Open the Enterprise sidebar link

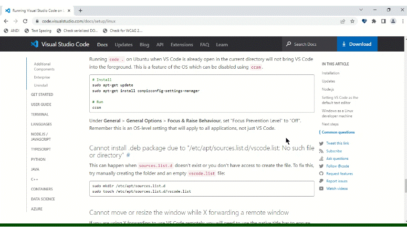(42, 77)
